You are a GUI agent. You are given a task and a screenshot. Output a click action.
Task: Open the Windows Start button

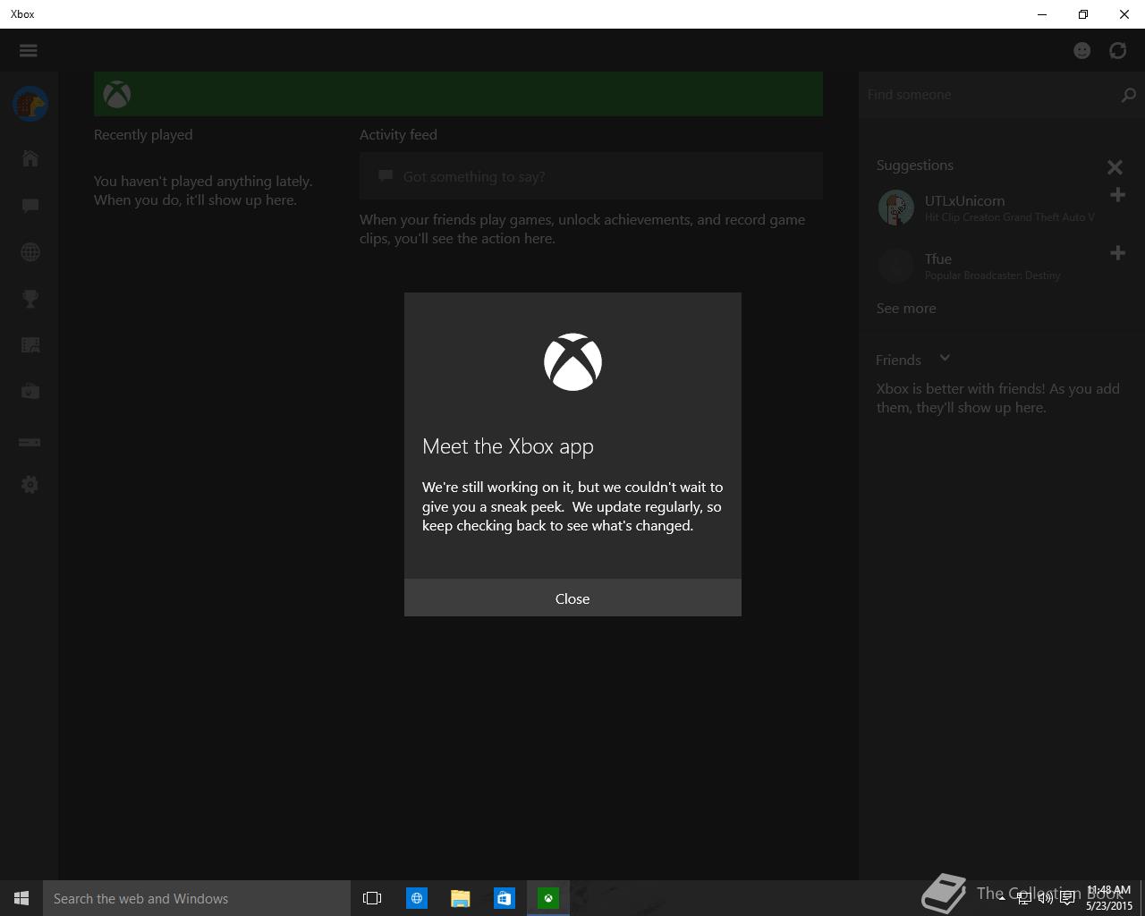point(21,898)
